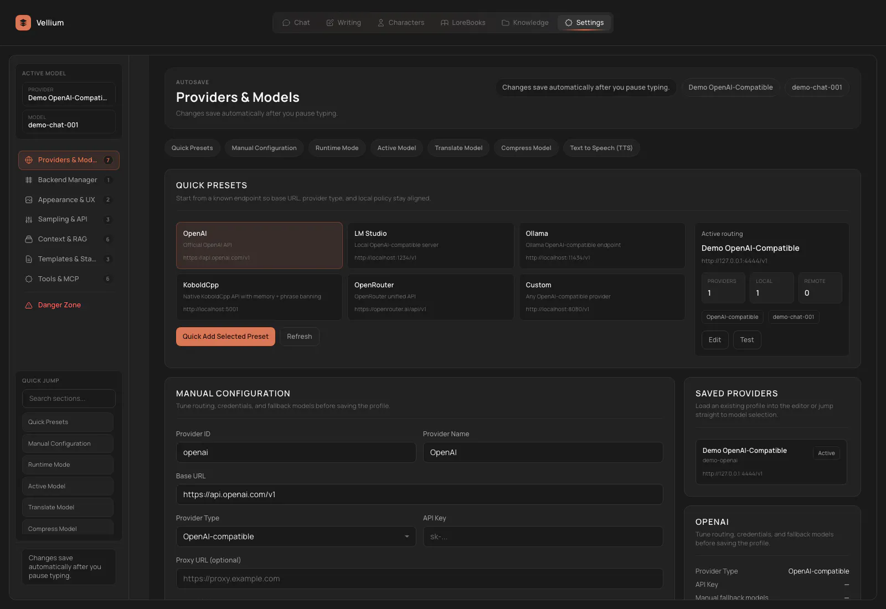Go to the Characters tab
Viewport: 886px width, 609px height.
[x=401, y=23]
